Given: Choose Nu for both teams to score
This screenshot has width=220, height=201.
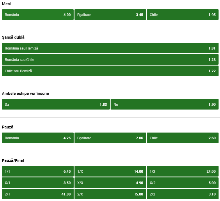Looking at the screenshot, I should (164, 104).
